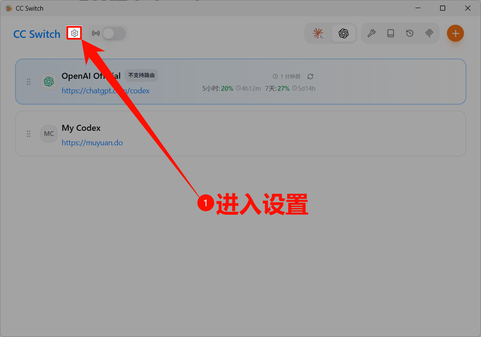The width and height of the screenshot is (481, 337).
Task: Open the wrench tools icon
Action: [x=372, y=33]
